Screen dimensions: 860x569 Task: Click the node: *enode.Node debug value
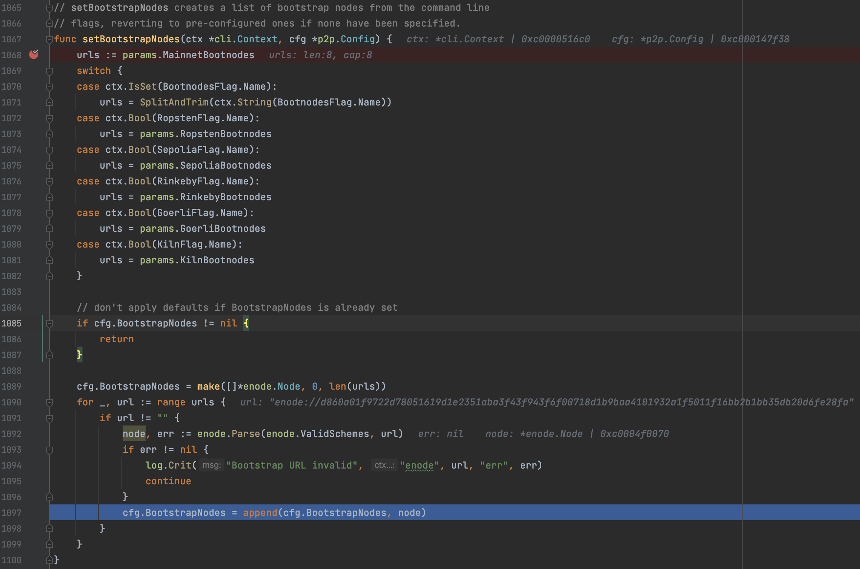pyautogui.click(x=577, y=434)
